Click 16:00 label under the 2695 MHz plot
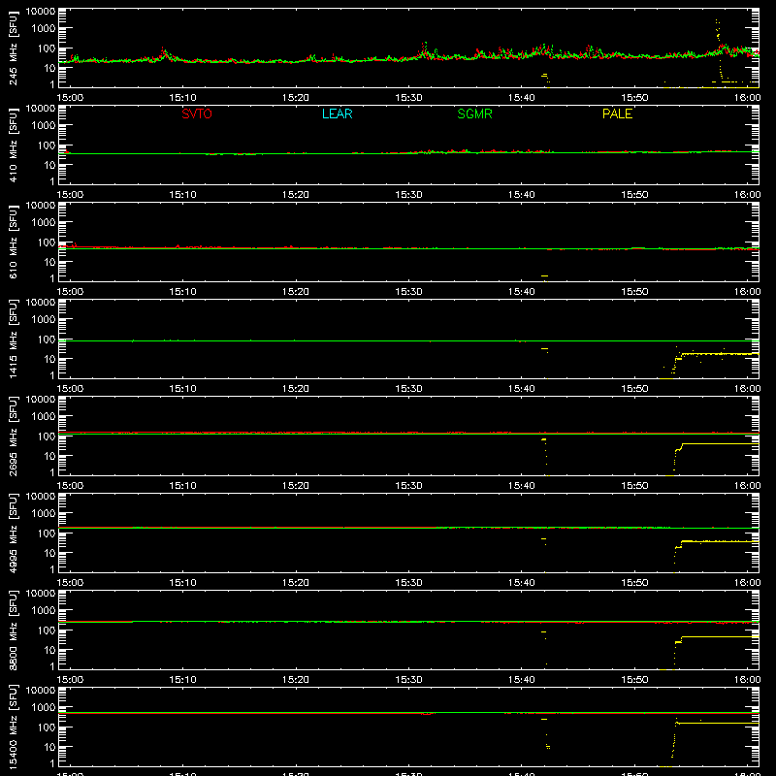This screenshot has height=776, width=776. [747, 486]
